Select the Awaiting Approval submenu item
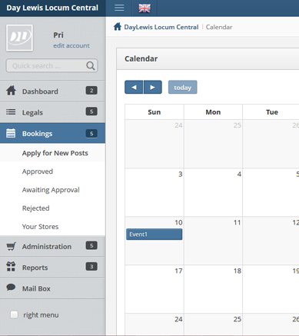Screen dimensions: 299x336 click(51, 190)
